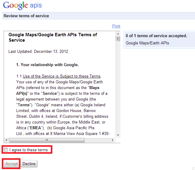Viewport: 195px width, 170px height.
Task: Click the horizontal scrollbar thumb
Action: [x=47, y=140]
